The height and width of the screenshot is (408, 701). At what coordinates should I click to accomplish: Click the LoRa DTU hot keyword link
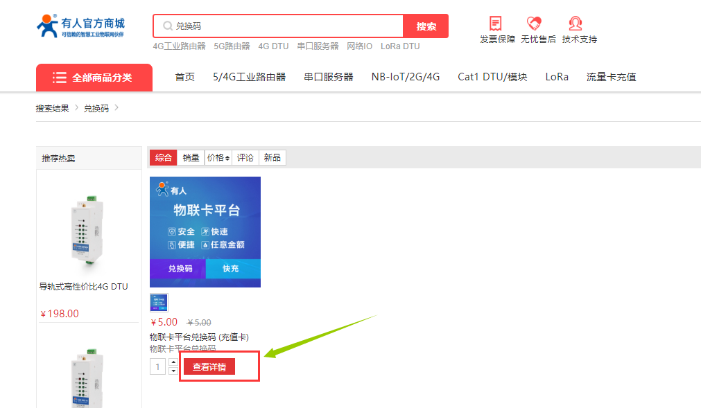point(400,46)
